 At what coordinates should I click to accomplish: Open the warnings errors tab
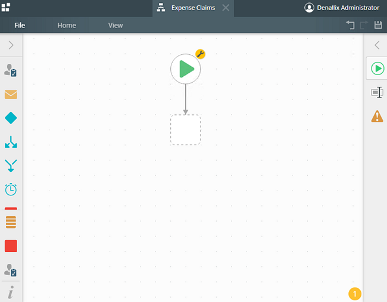pos(377,116)
